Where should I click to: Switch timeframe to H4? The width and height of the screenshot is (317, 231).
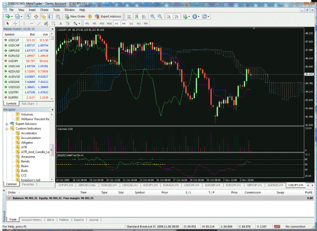point(124,24)
